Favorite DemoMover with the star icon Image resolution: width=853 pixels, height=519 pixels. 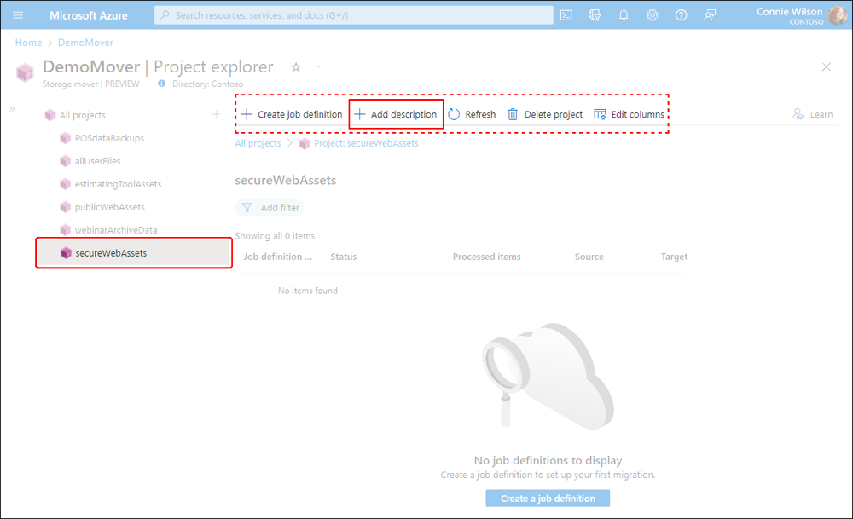pos(296,66)
